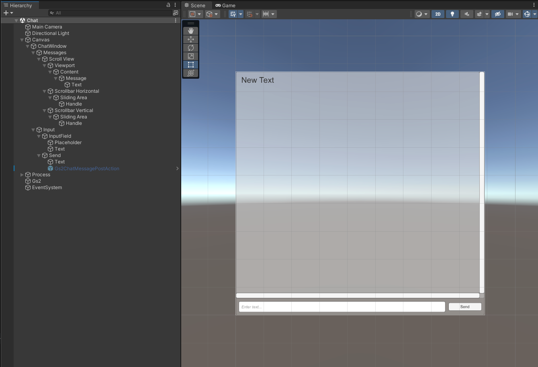Select the Rotate tool in the Scene overlay
The image size is (538, 367).
191,48
